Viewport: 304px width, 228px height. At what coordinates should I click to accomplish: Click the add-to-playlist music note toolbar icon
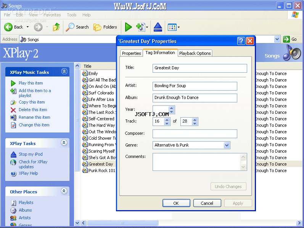click(141, 27)
